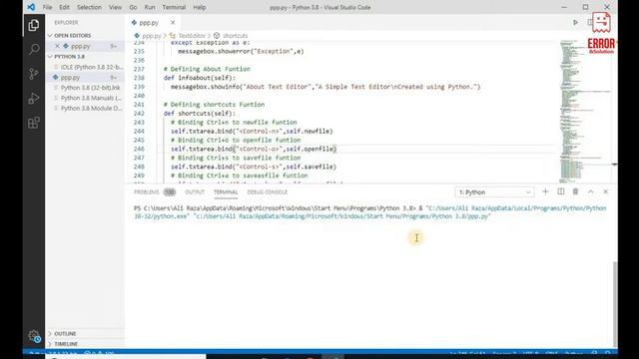Open the Source Control view

(34, 74)
